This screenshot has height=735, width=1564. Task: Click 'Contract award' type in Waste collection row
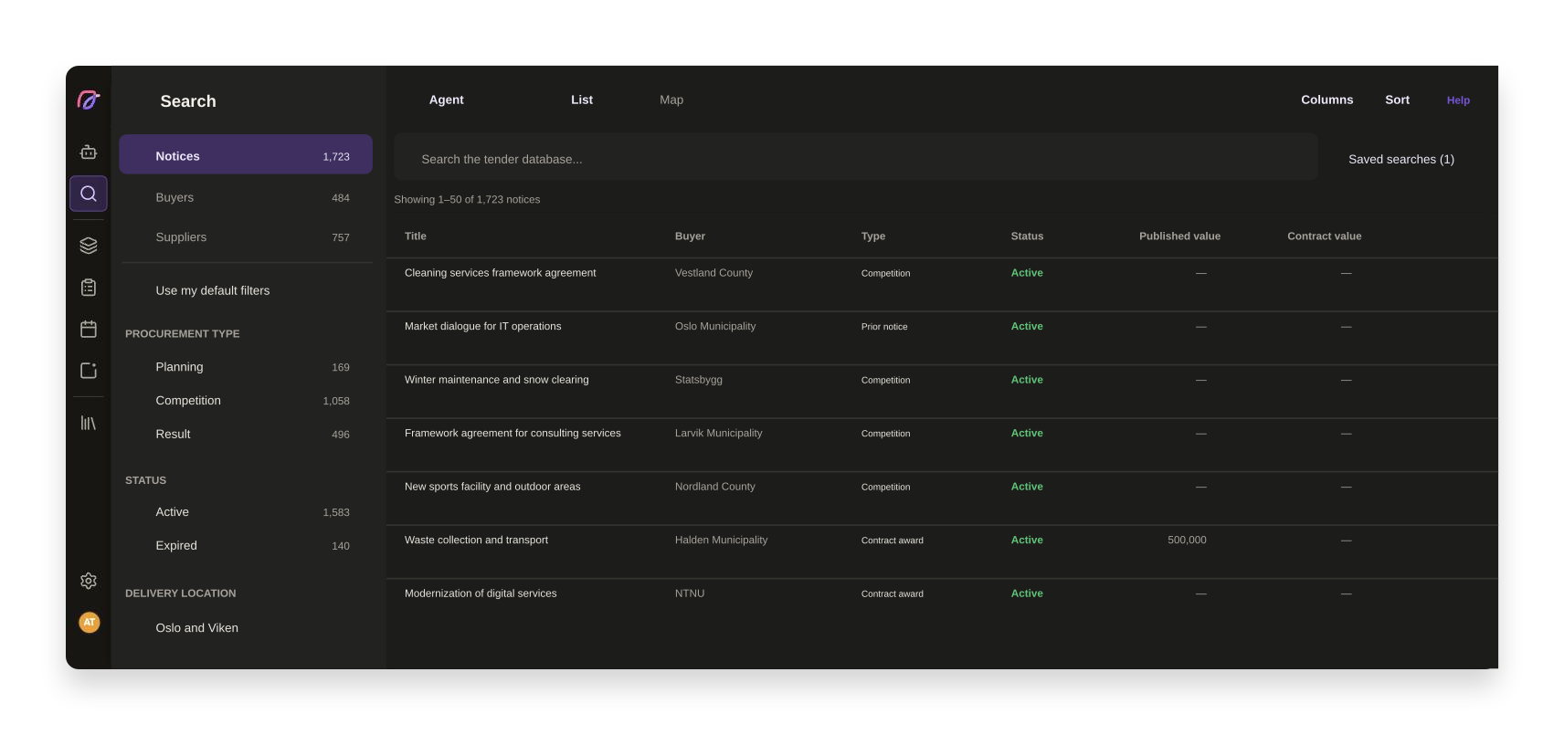click(893, 541)
